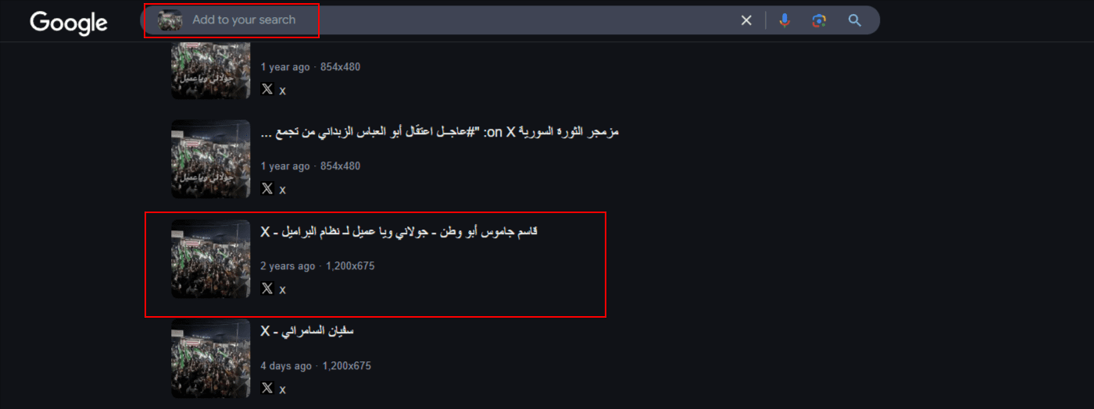Image resolution: width=1094 pixels, height=409 pixels.
Task: Open the سفيان السامرائي result title
Action: tap(307, 331)
